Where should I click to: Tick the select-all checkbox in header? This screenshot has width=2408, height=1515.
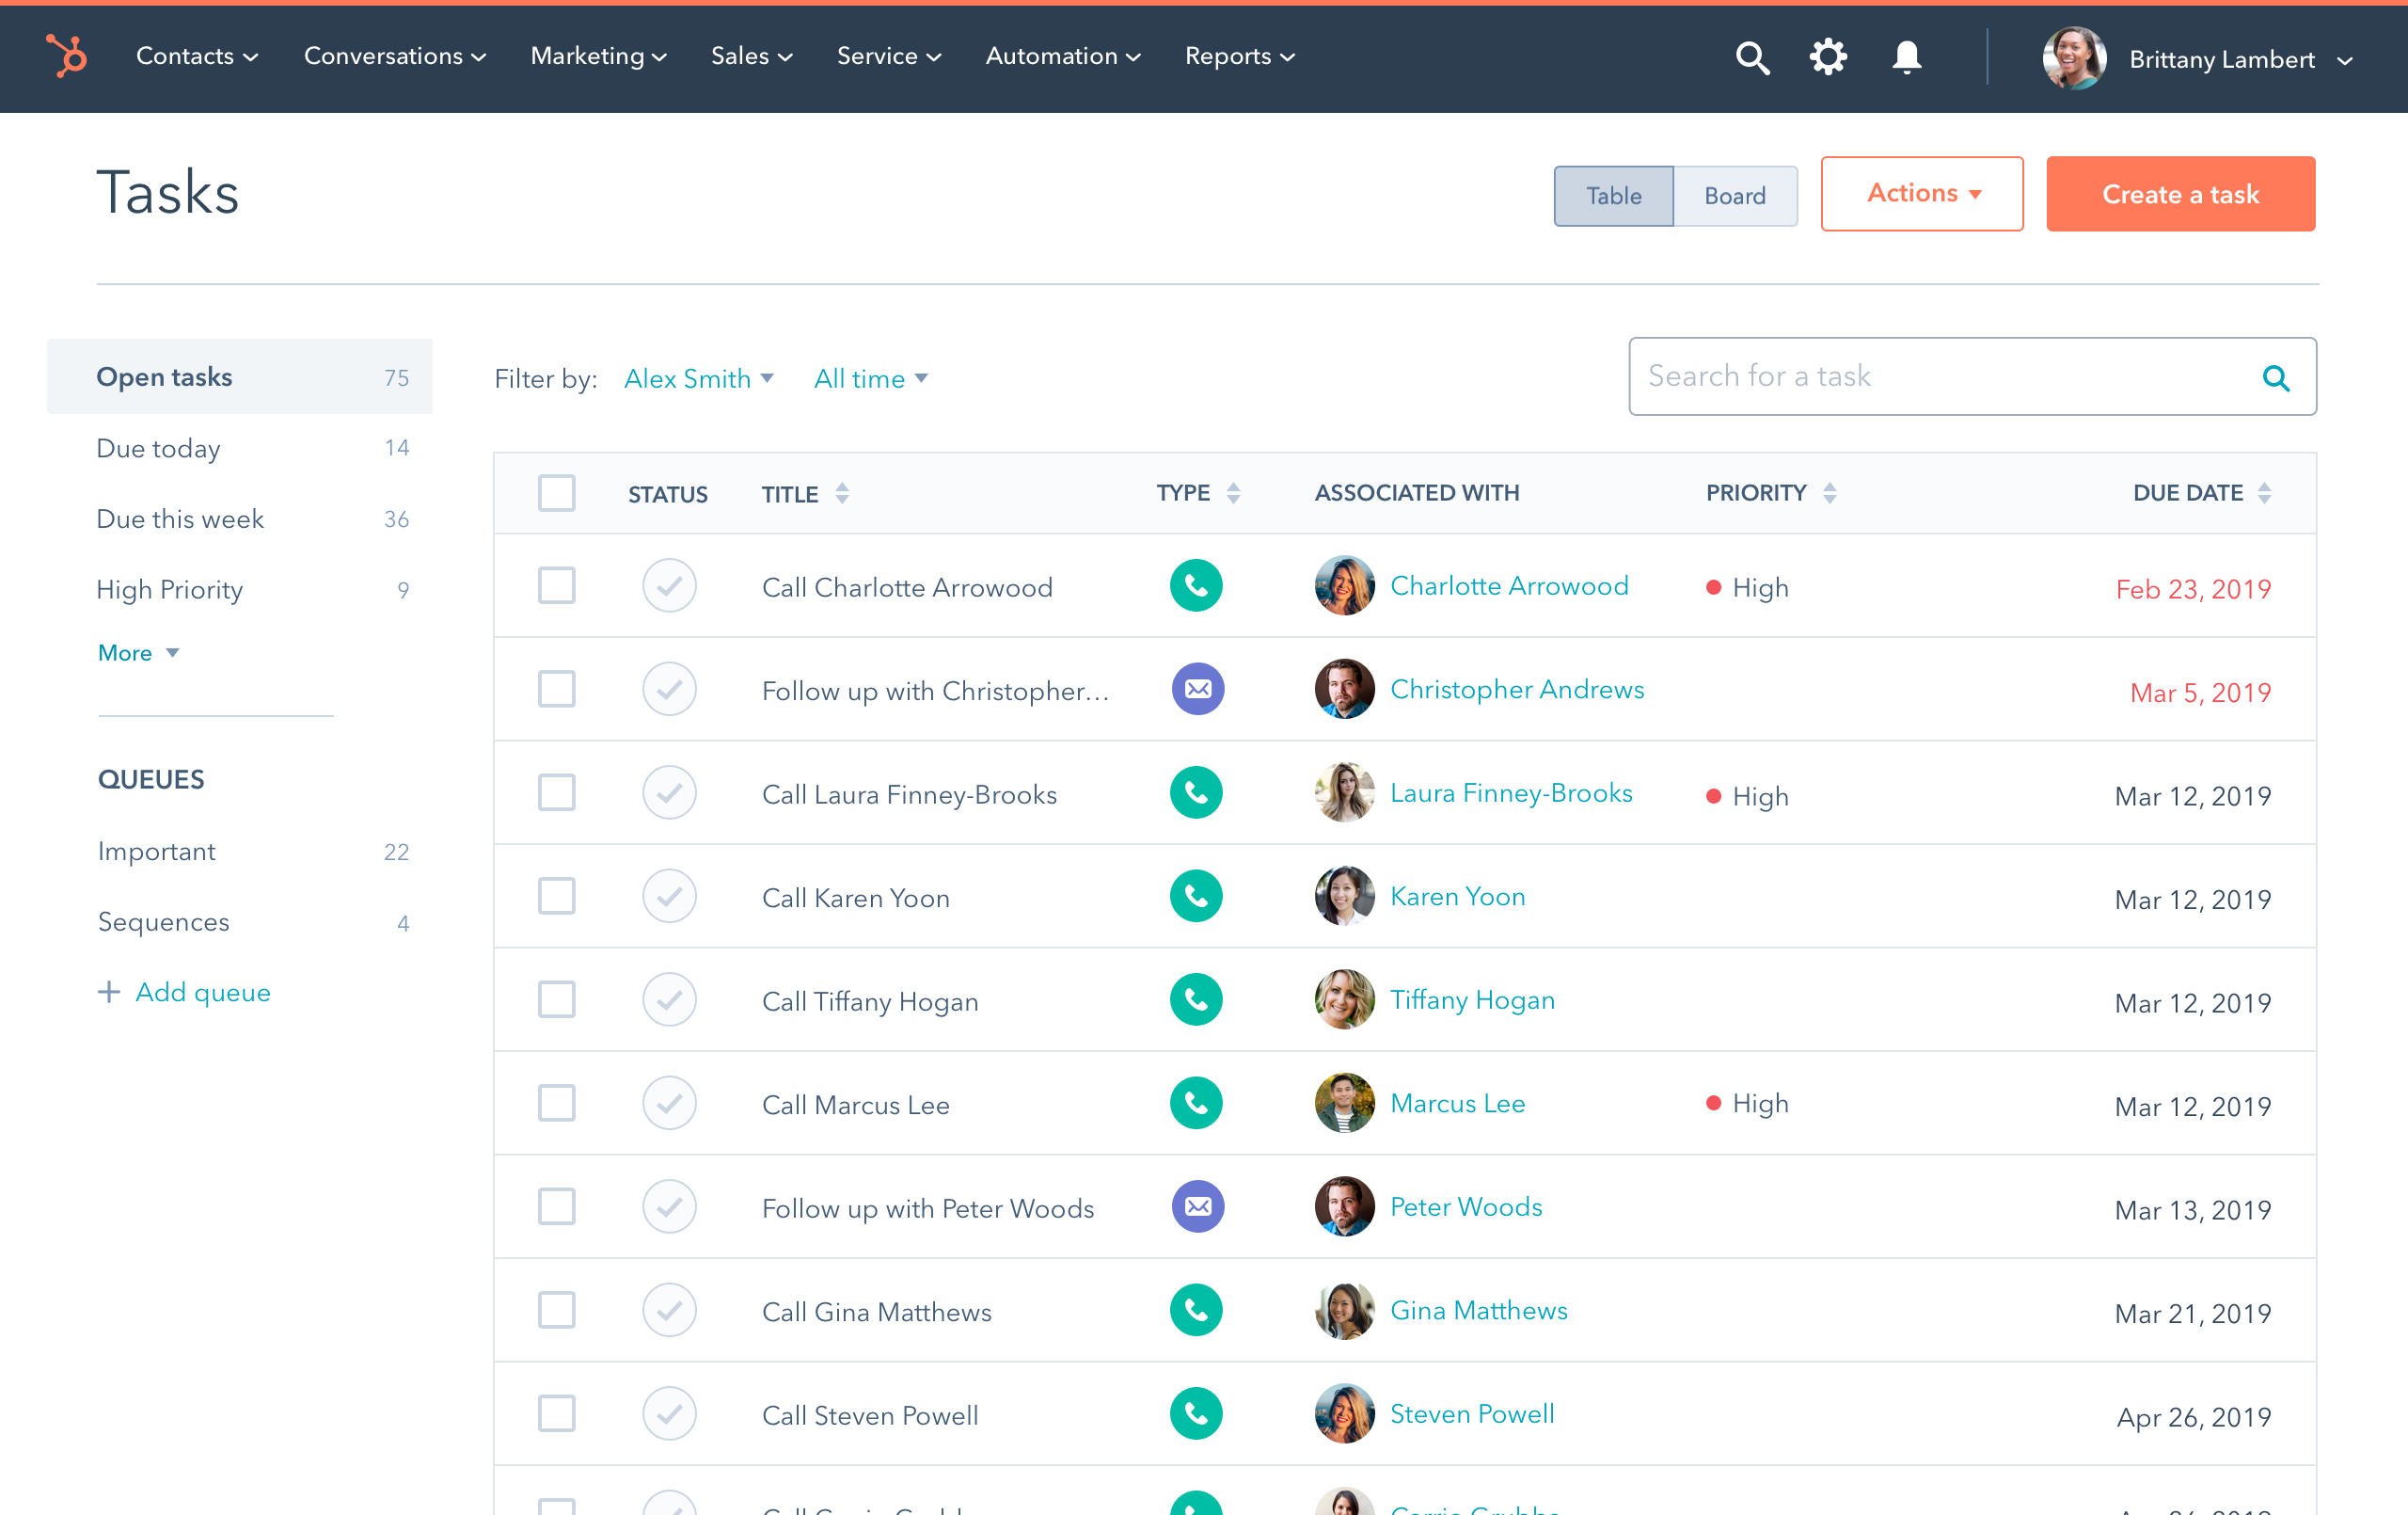coord(557,493)
